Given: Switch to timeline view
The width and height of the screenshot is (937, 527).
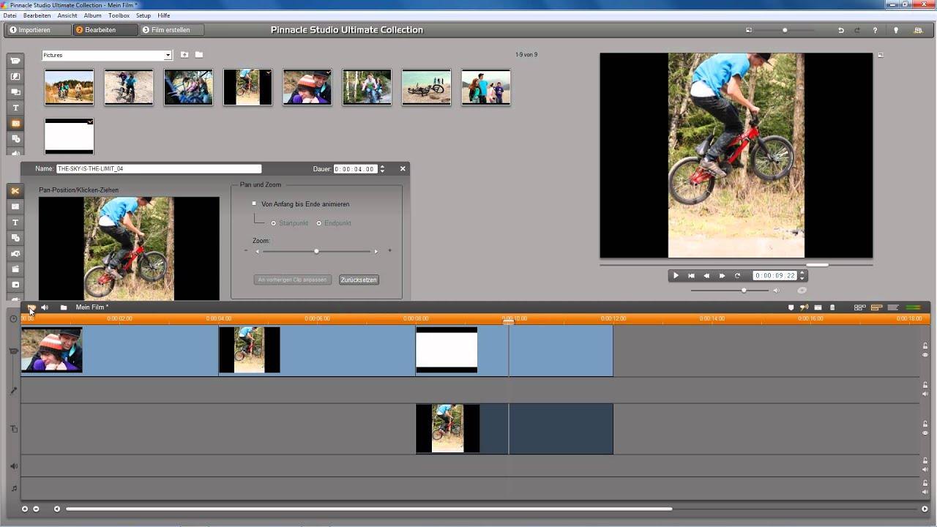Looking at the screenshot, I should point(876,307).
